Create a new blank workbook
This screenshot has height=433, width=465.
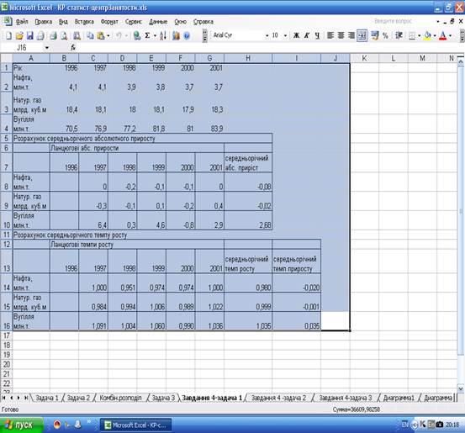(x=9, y=35)
